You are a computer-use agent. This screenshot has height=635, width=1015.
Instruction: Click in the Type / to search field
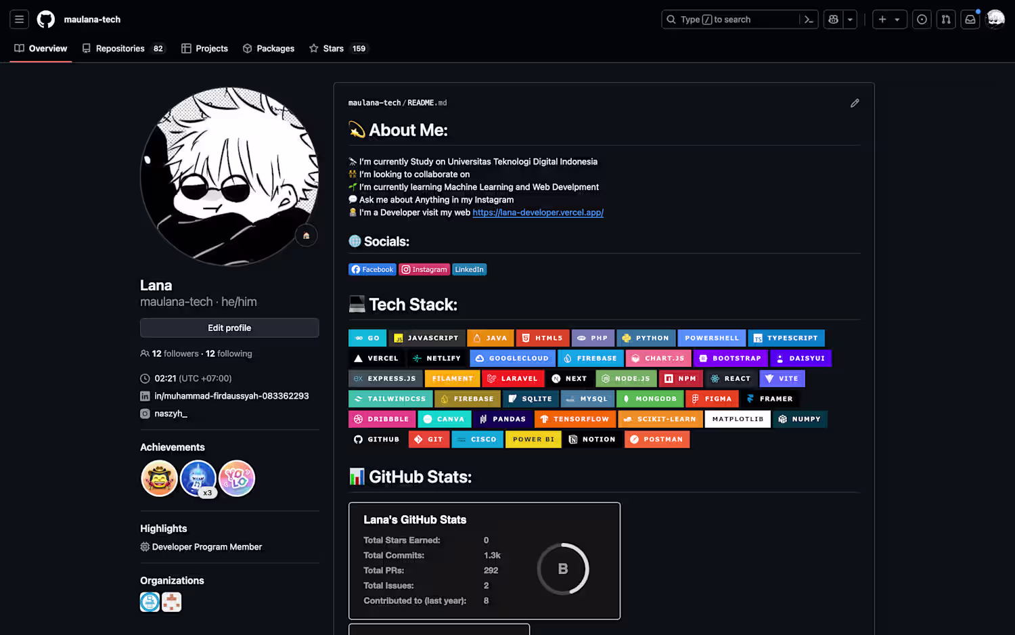pos(740,20)
